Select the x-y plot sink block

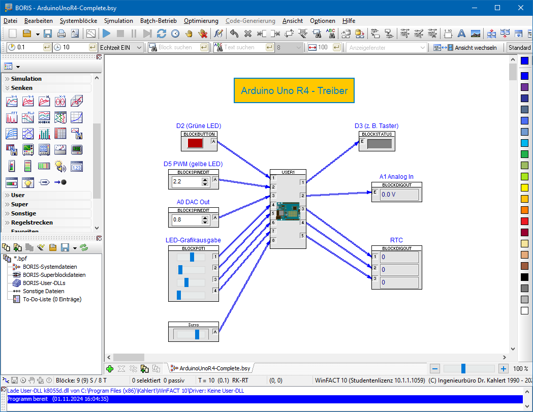[60, 101]
